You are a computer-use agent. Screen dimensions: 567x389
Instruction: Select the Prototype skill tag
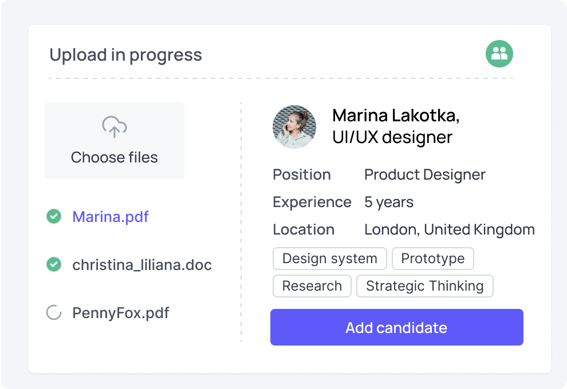tap(433, 259)
